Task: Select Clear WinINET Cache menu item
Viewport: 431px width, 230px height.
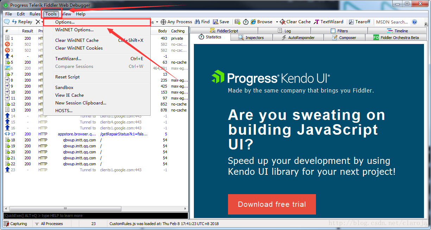Action: pyautogui.click(x=97, y=40)
